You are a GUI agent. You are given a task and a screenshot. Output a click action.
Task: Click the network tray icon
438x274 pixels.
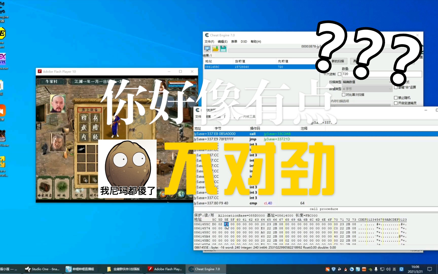tap(382, 269)
